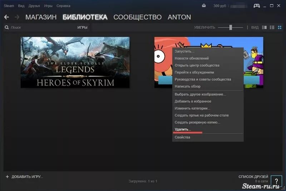The image size is (286, 191).
Task: Open the Друзья menu
Action: click(x=34, y=6)
